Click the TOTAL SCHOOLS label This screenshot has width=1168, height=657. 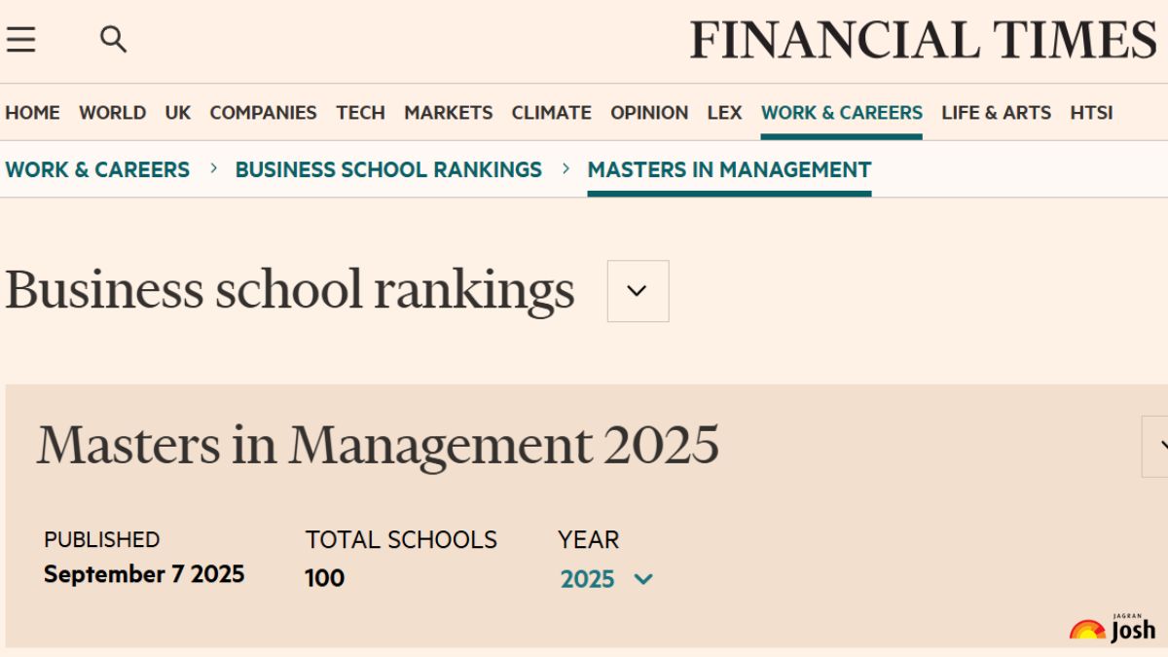click(401, 540)
